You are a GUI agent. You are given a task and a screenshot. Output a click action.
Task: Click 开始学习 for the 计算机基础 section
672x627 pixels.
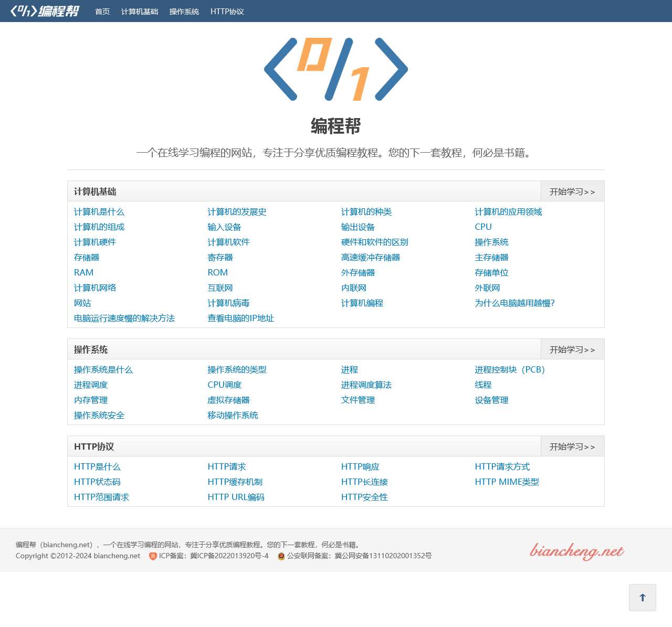[x=572, y=192]
